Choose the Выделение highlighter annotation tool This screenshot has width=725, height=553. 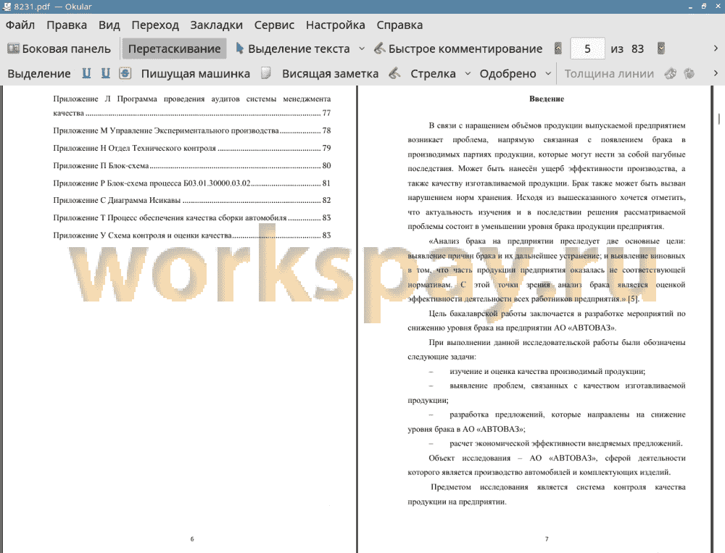tap(39, 73)
